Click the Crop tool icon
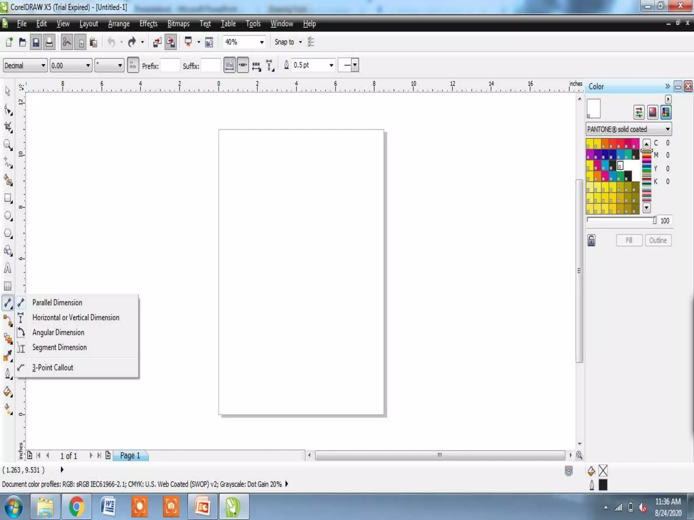Viewport: 694px width, 520px height. pos(8,127)
